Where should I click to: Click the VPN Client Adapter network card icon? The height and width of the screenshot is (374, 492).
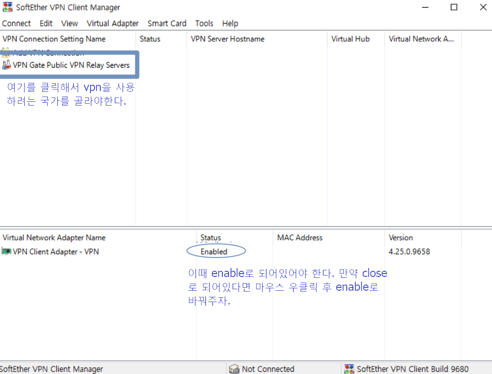6,251
